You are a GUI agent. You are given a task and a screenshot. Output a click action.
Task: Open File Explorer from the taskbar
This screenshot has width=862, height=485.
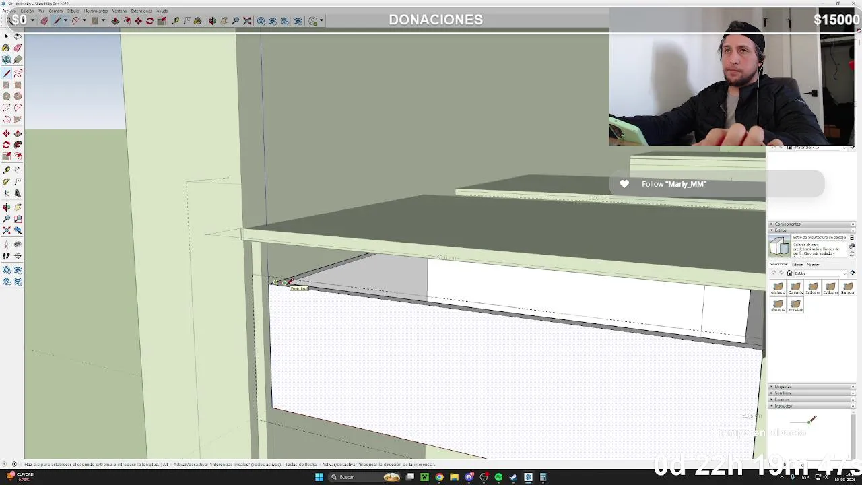[x=454, y=477]
